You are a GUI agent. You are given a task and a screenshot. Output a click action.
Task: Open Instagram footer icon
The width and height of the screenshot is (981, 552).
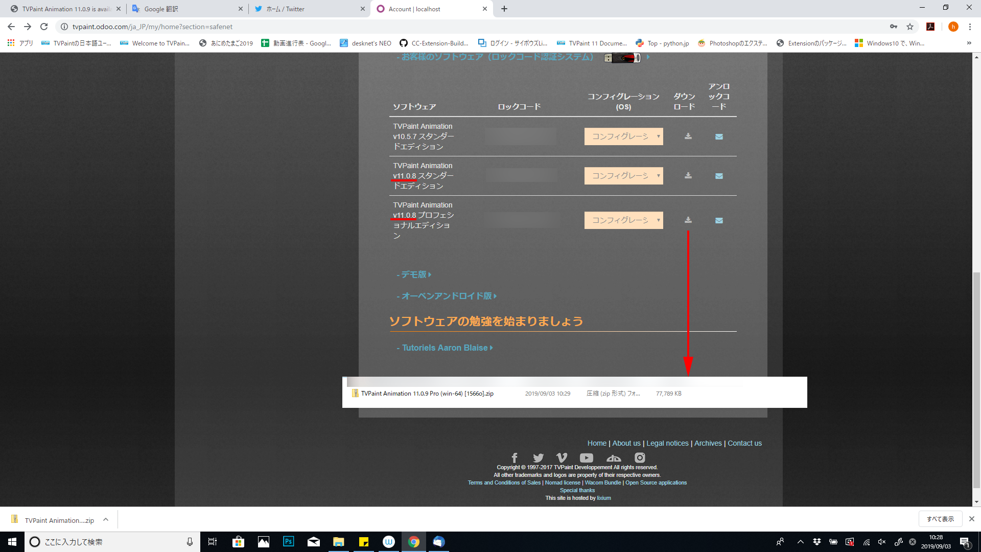[640, 457]
